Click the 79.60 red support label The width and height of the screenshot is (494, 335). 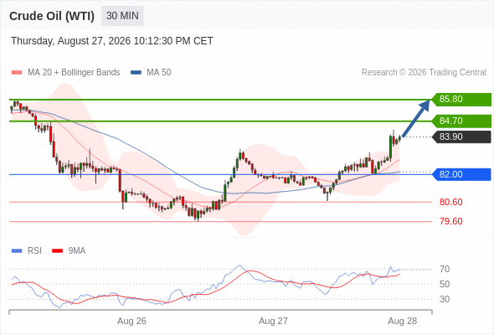click(450, 221)
